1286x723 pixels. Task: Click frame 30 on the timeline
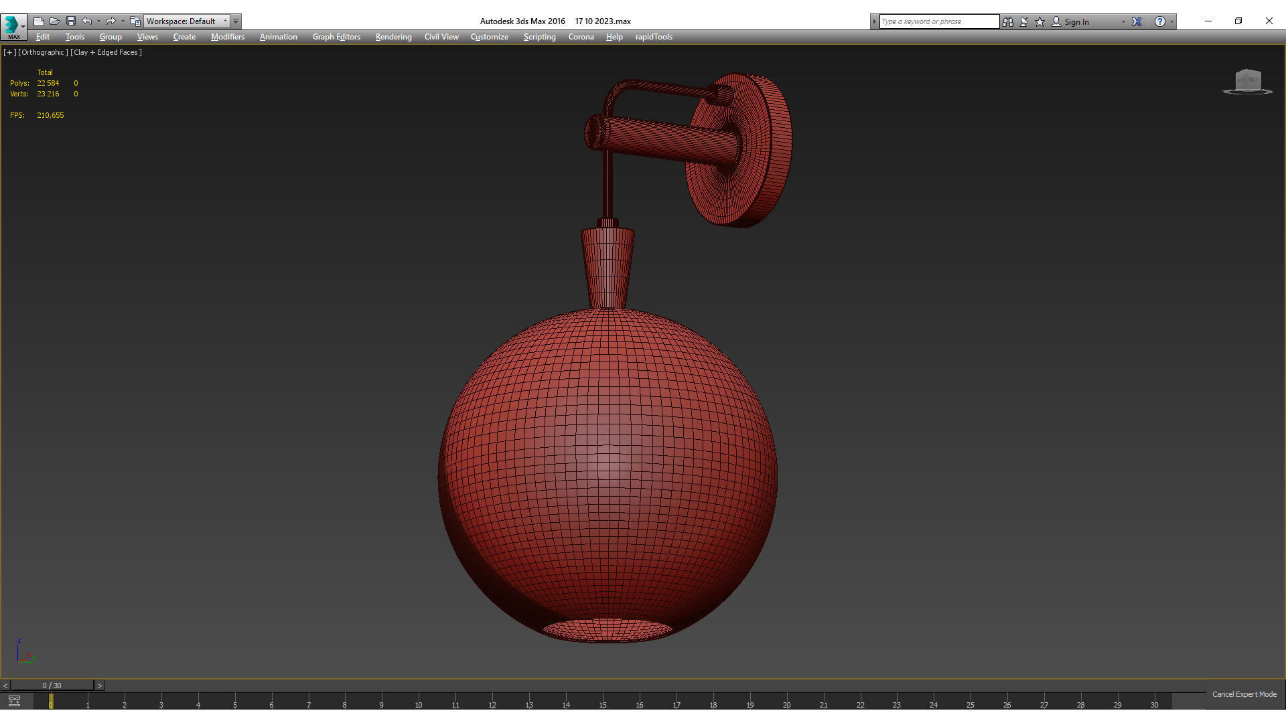coord(1154,704)
